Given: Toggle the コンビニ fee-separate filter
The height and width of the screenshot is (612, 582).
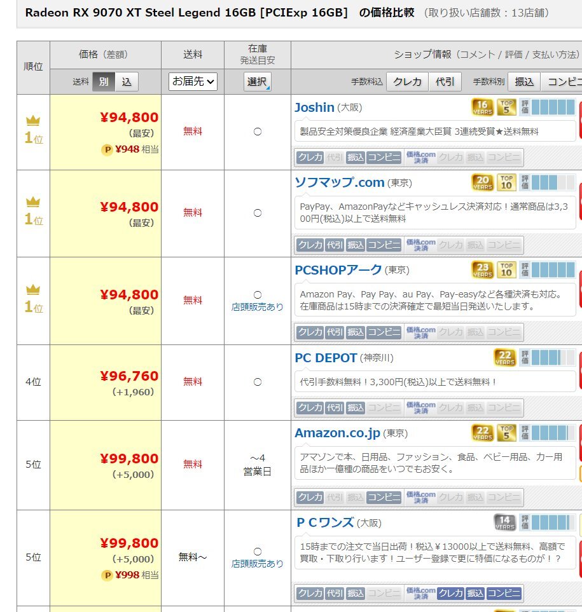Looking at the screenshot, I should tap(562, 81).
